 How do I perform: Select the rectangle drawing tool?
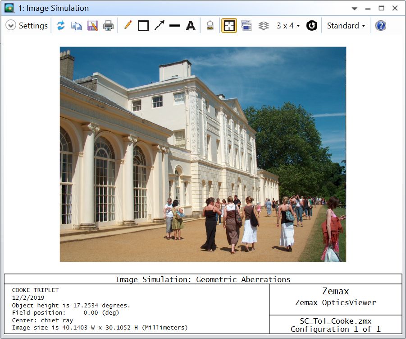(x=143, y=26)
